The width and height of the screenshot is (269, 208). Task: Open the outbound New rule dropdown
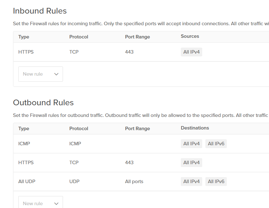(41, 202)
